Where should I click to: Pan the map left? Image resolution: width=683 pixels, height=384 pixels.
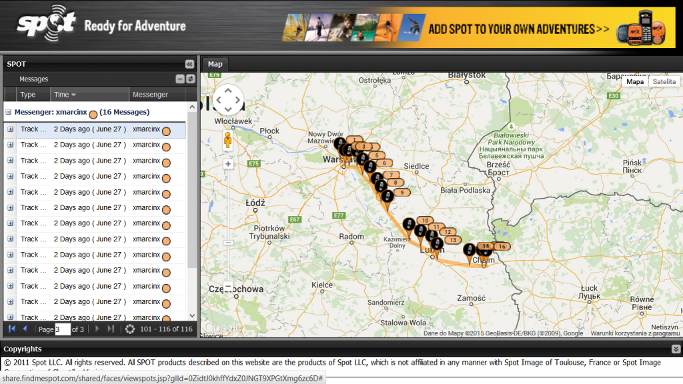pyautogui.click(x=219, y=100)
